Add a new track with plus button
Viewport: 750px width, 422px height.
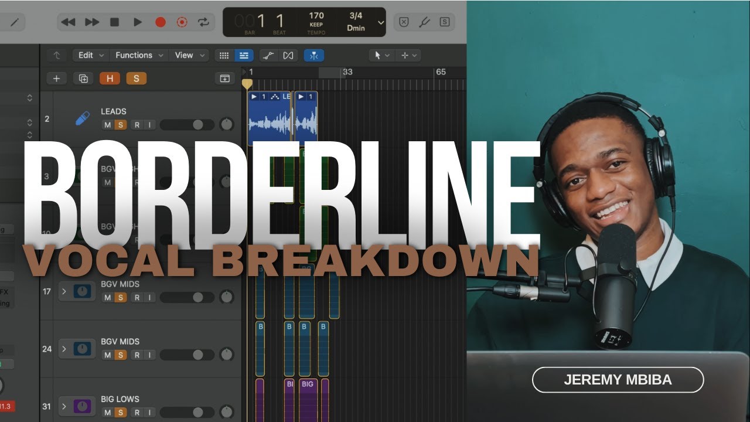56,79
